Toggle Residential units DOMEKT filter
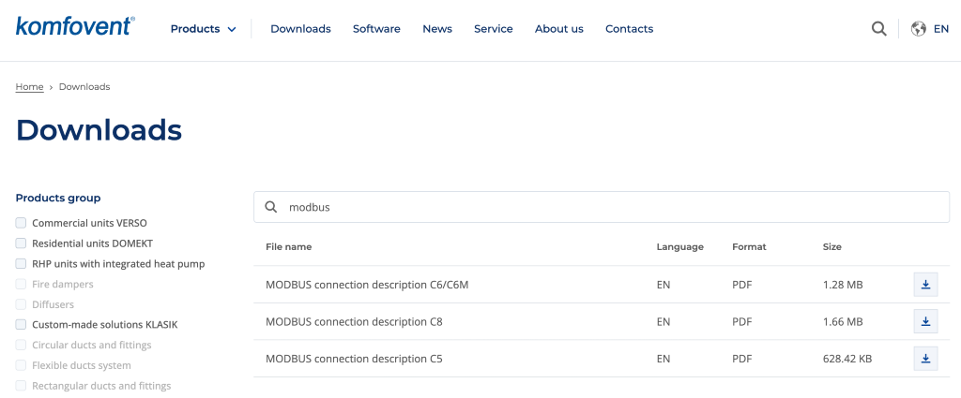The image size is (961, 398). coord(21,243)
